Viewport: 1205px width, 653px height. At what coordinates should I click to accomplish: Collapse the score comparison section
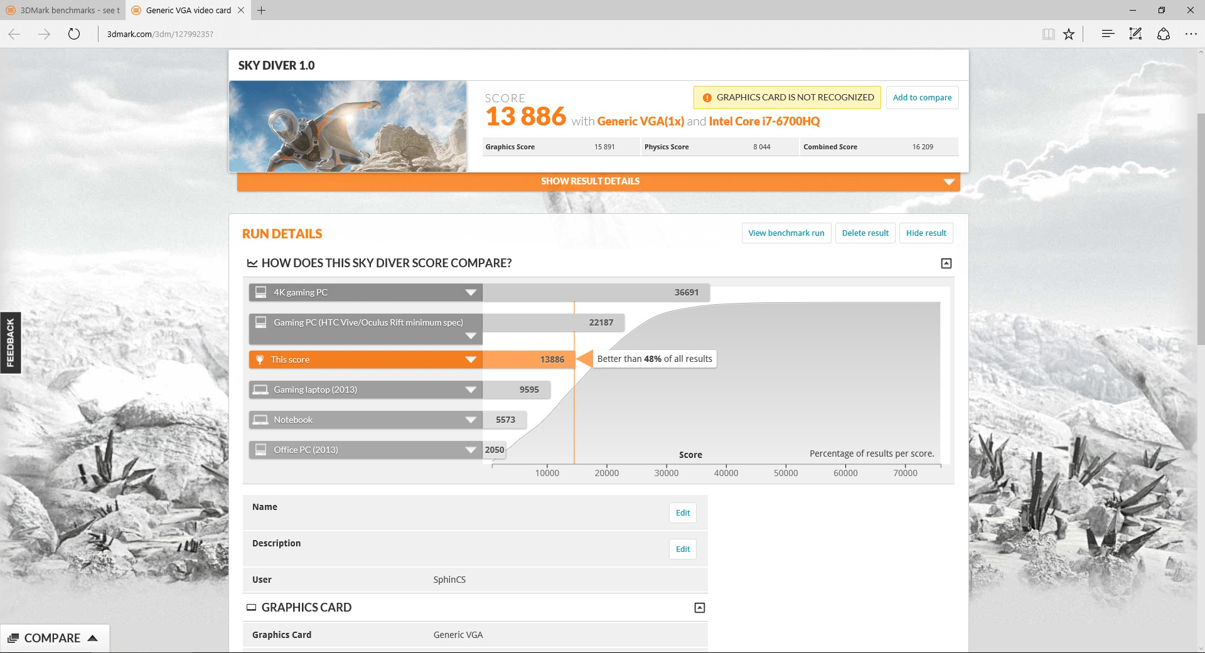pos(946,263)
